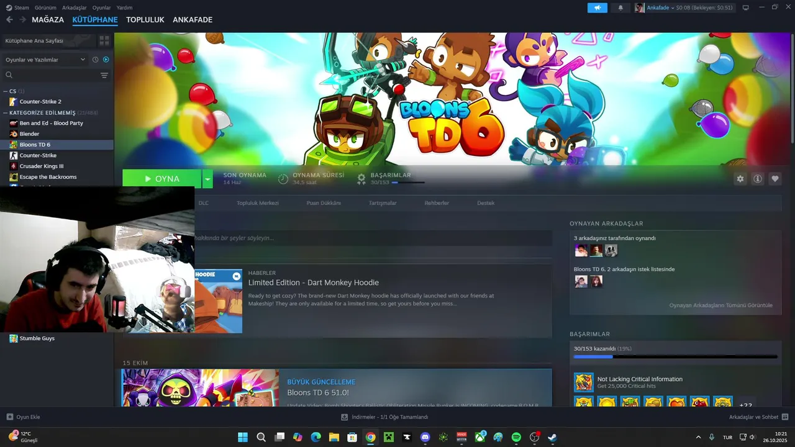Sort library by recent activity clock
The image size is (795, 447).
[x=95, y=60]
